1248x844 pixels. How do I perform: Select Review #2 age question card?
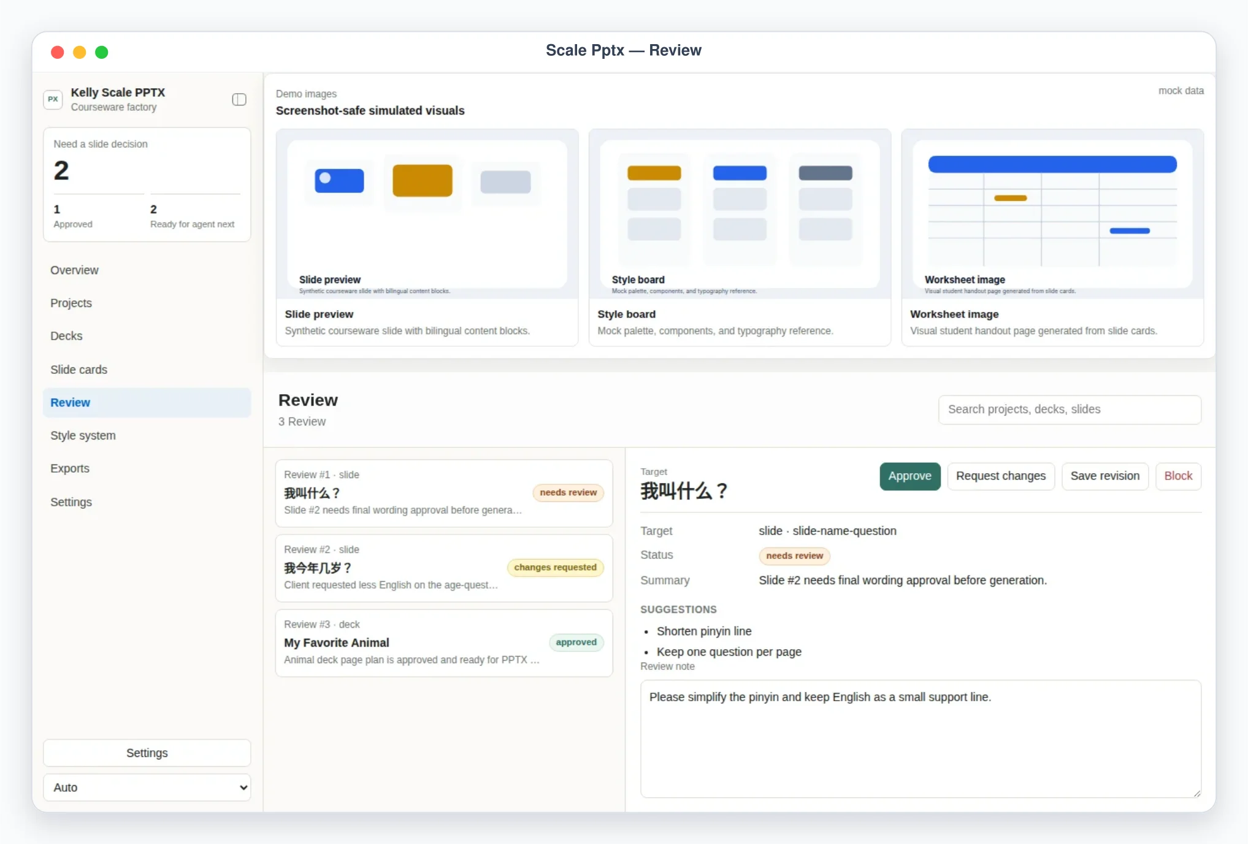point(444,568)
